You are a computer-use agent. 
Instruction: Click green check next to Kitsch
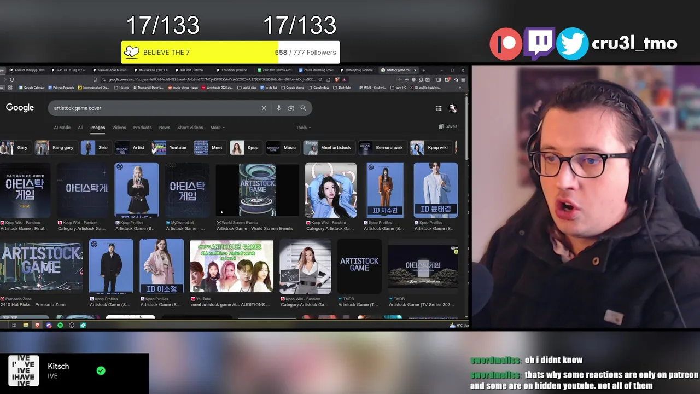pyautogui.click(x=101, y=370)
